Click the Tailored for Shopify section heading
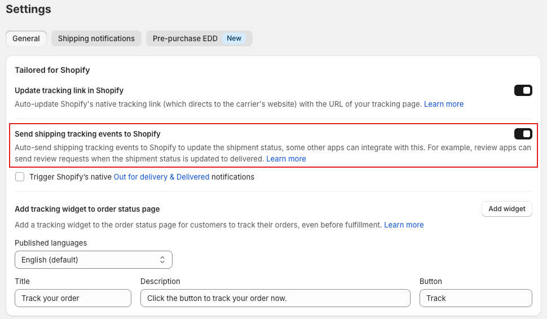This screenshot has height=319, width=547. coord(52,70)
